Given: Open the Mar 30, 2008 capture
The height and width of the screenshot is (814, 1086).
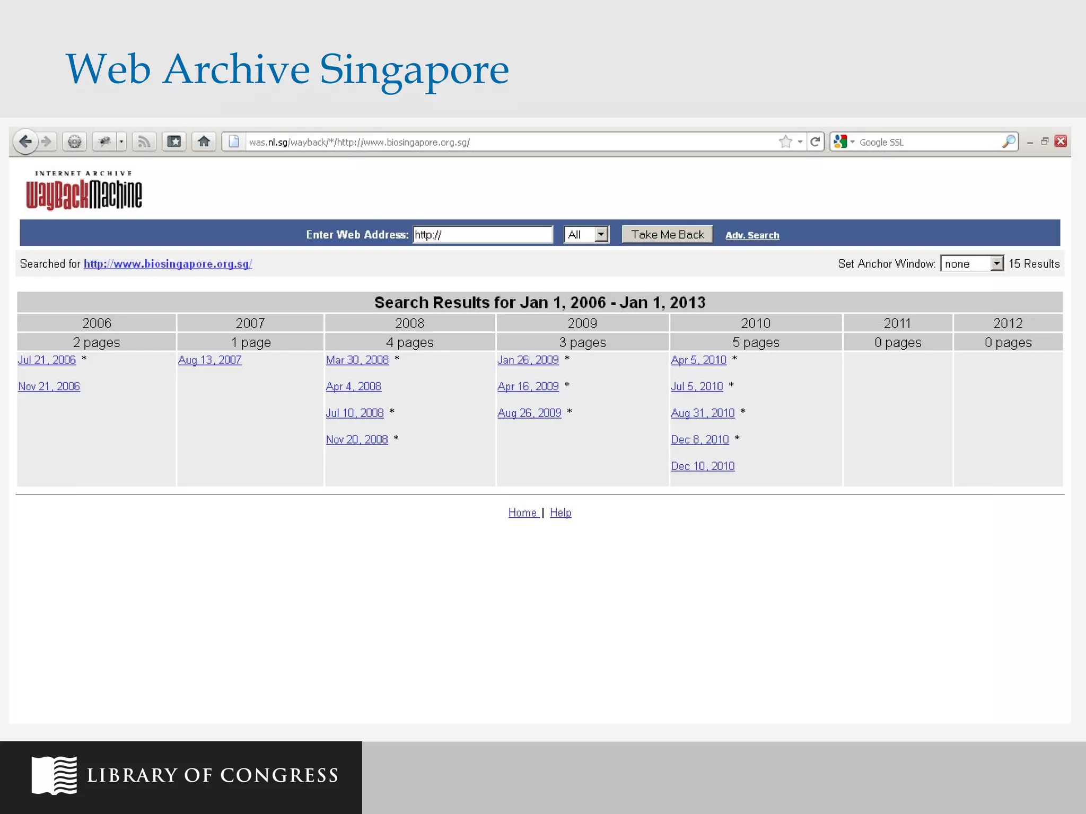Looking at the screenshot, I should point(357,360).
